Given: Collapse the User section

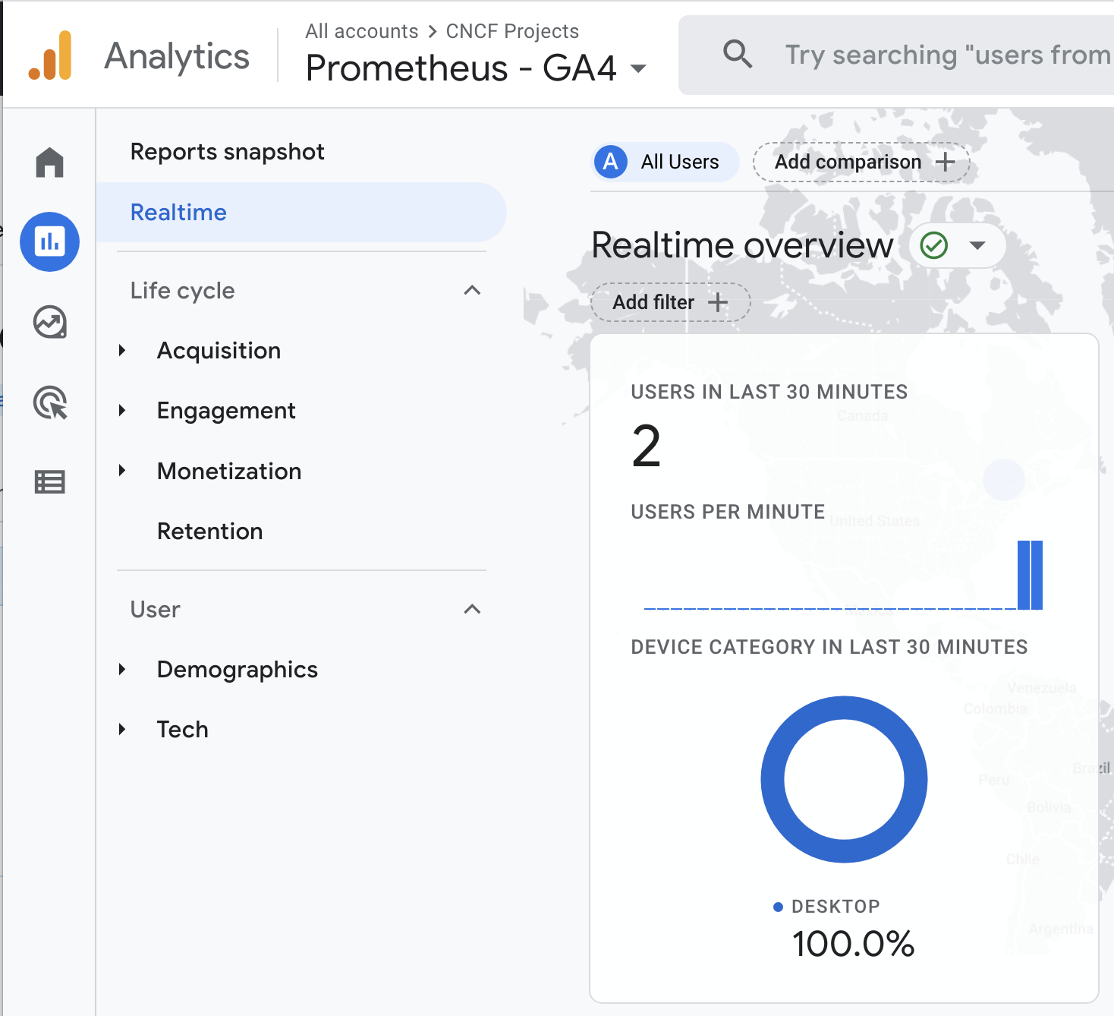Looking at the screenshot, I should click(x=472, y=609).
